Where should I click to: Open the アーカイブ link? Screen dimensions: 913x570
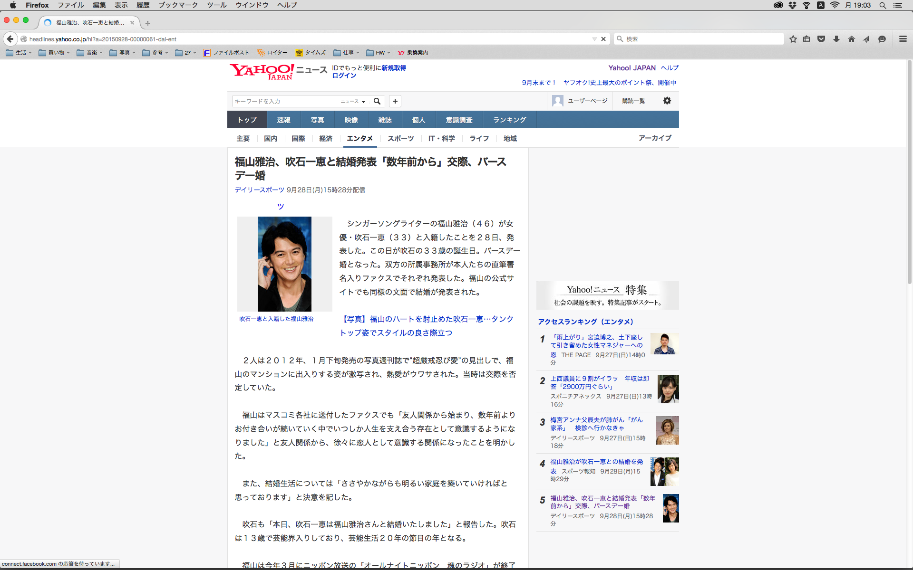[654, 138]
